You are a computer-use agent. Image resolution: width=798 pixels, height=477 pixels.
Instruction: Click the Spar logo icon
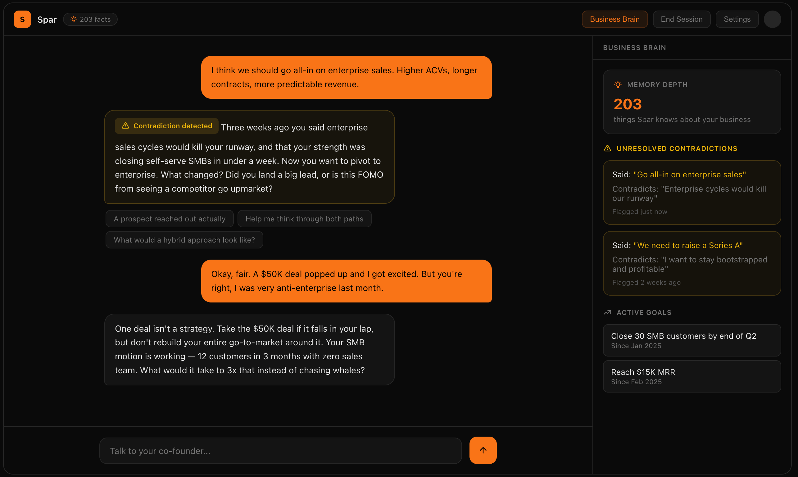pyautogui.click(x=22, y=19)
